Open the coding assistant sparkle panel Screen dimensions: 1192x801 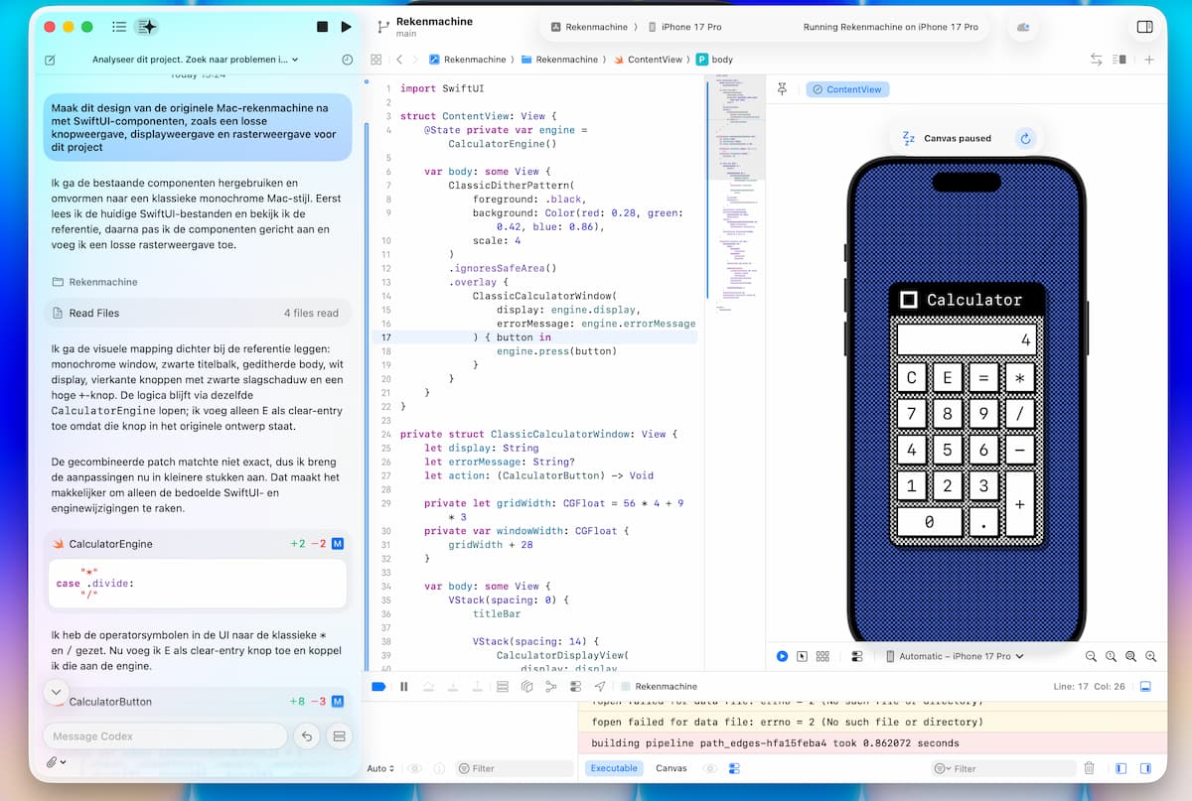[146, 27]
